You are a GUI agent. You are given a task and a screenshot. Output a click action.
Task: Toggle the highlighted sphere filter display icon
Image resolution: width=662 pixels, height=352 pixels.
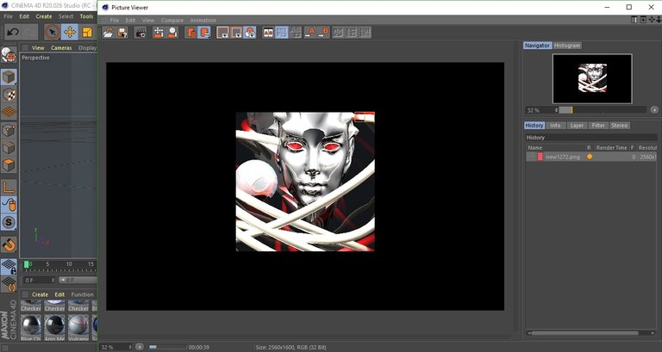pyautogui.click(x=249, y=33)
